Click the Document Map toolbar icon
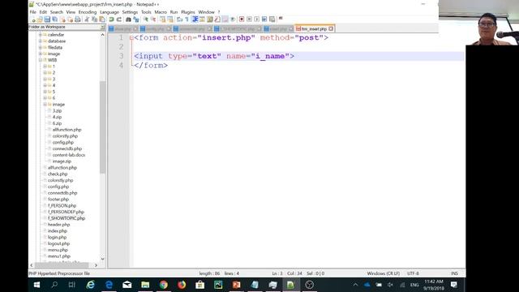Viewport: 519px width, 292px height. pyautogui.click(x=209, y=19)
